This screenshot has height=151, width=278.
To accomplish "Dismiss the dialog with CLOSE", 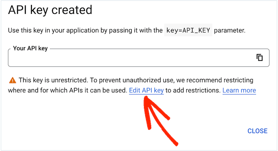I will point(258,131).
